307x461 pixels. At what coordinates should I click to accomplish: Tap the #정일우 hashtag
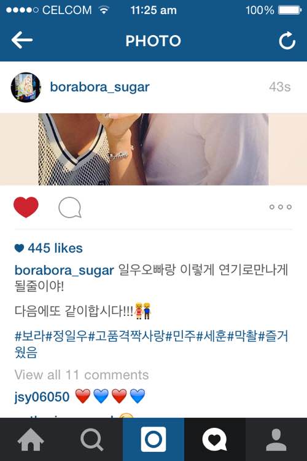click(x=68, y=336)
